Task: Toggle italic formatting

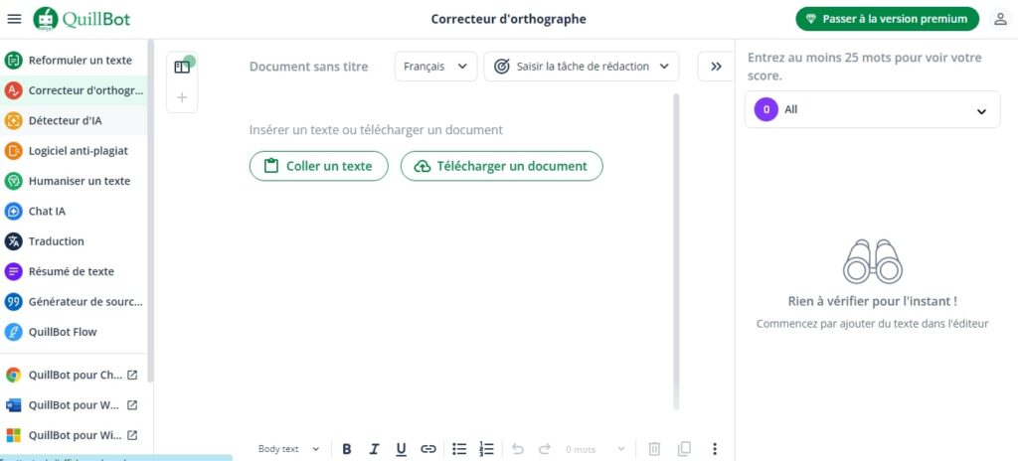Action: tap(374, 449)
